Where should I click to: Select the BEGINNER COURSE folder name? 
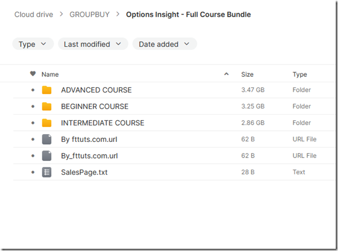(95, 106)
